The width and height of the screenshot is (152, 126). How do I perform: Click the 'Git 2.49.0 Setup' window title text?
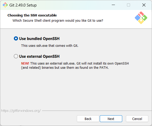[23, 5]
